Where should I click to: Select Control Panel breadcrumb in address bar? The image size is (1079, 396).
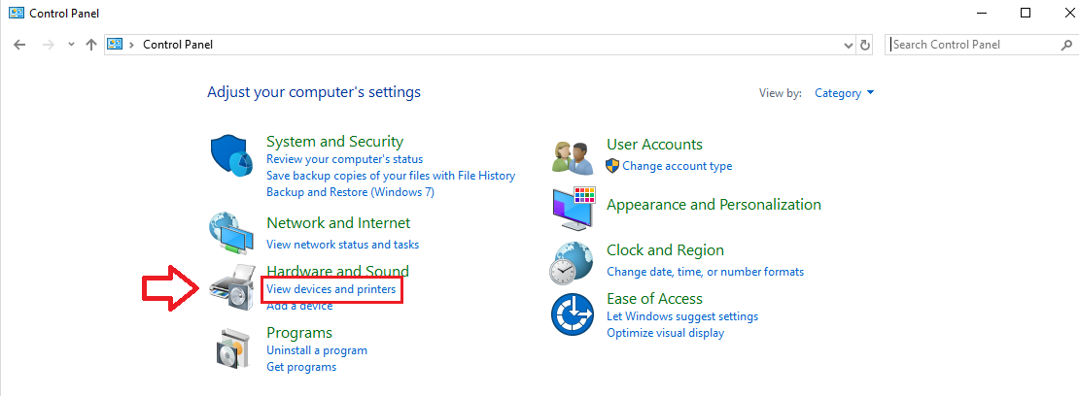[178, 45]
